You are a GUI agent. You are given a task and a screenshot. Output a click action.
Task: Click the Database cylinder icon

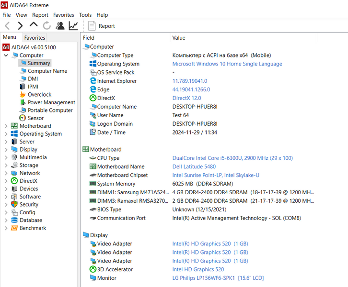pos(14,220)
